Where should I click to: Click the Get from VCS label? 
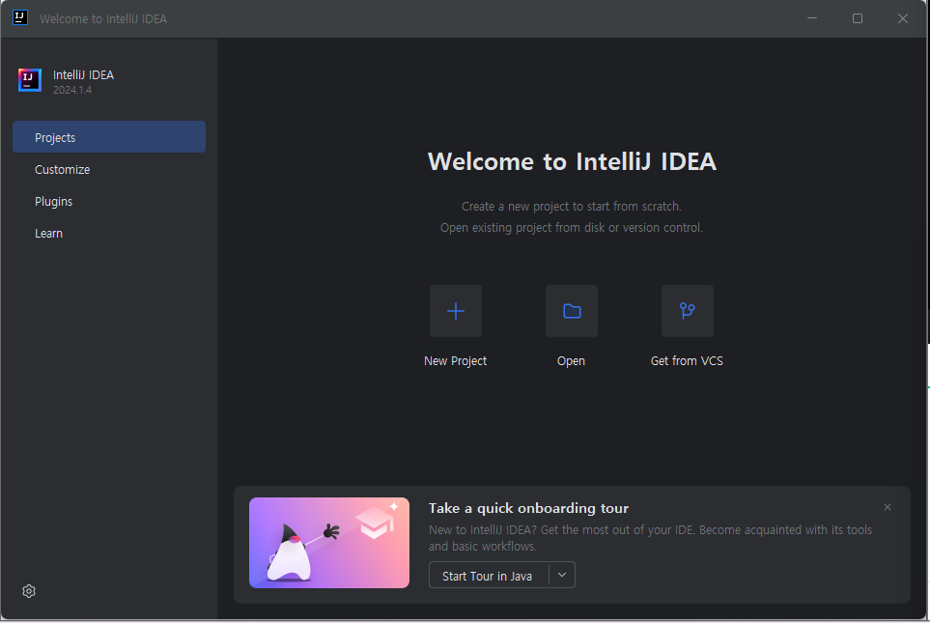(687, 360)
